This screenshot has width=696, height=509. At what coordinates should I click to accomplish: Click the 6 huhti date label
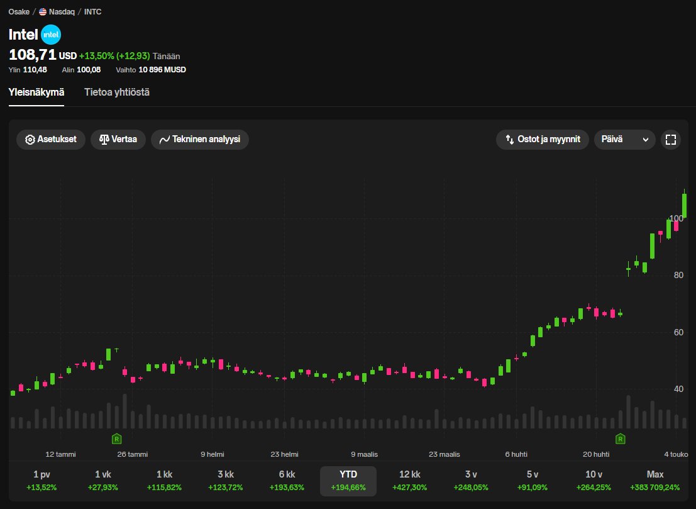coord(516,454)
